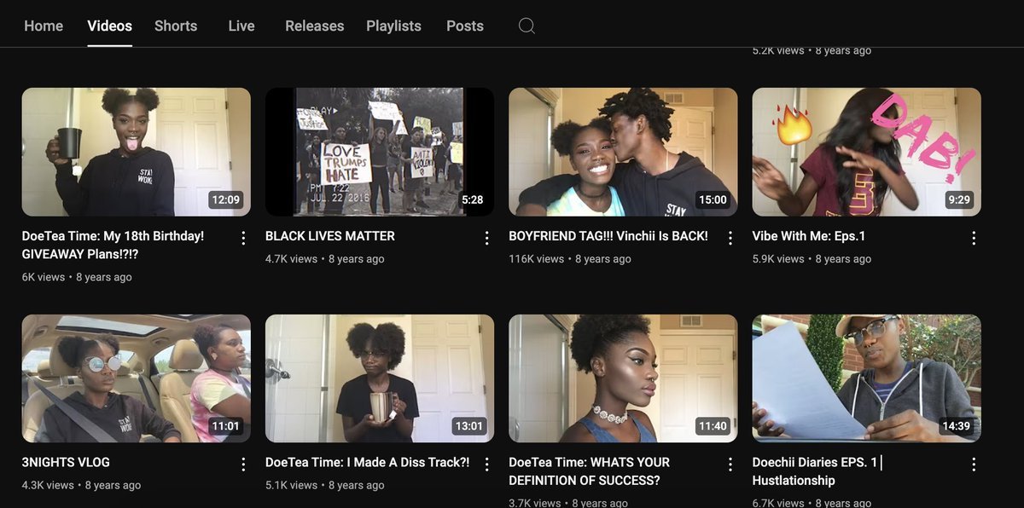The image size is (1024, 508).
Task: Open the Live tab
Action: click(x=241, y=26)
